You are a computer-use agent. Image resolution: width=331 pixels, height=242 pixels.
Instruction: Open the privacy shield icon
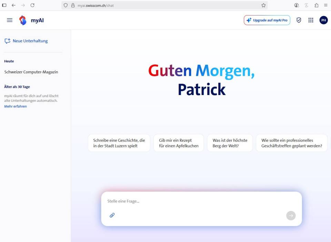tap(299, 20)
